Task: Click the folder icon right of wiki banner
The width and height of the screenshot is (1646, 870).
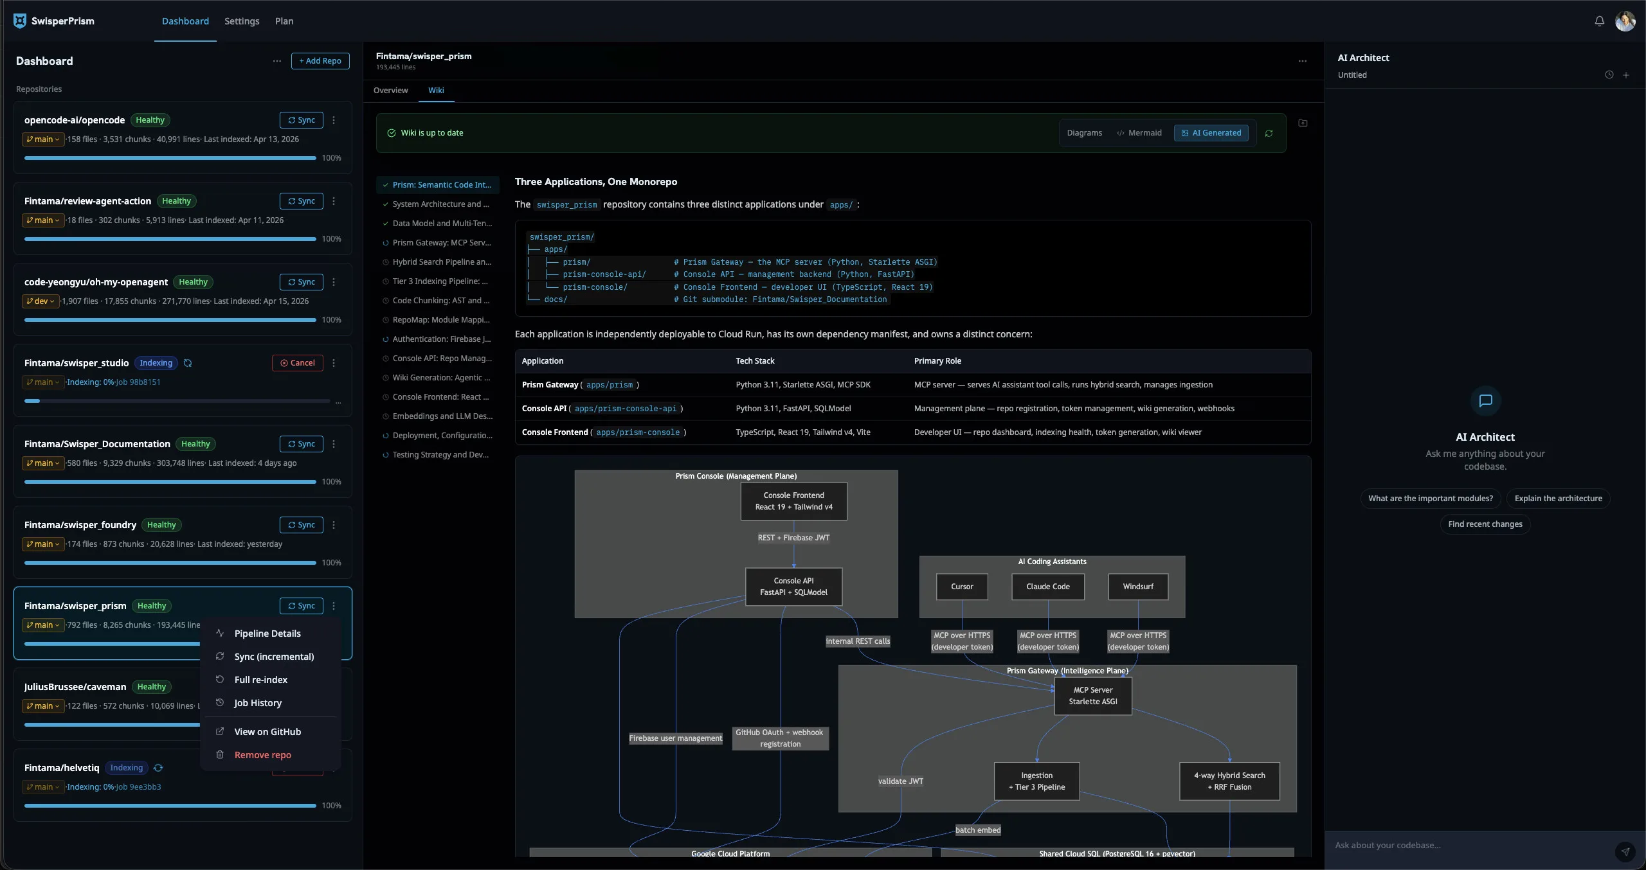Action: coord(1303,123)
